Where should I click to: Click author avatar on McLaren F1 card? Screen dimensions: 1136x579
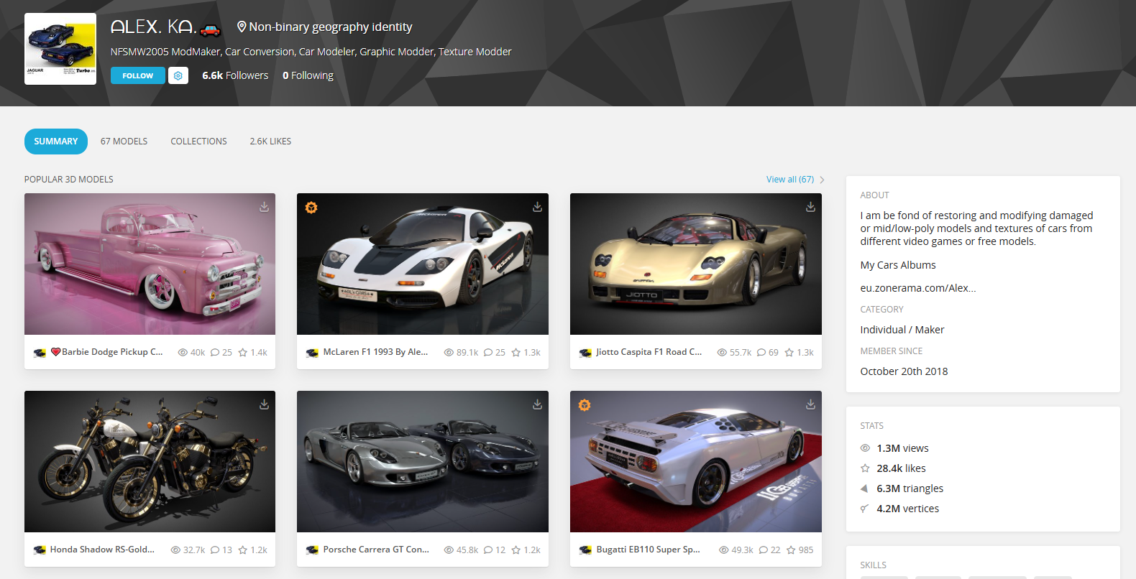pyautogui.click(x=312, y=353)
